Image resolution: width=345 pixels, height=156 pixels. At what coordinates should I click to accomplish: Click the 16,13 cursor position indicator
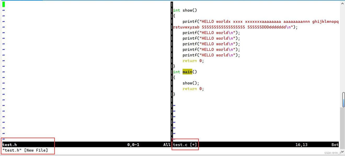301,145
